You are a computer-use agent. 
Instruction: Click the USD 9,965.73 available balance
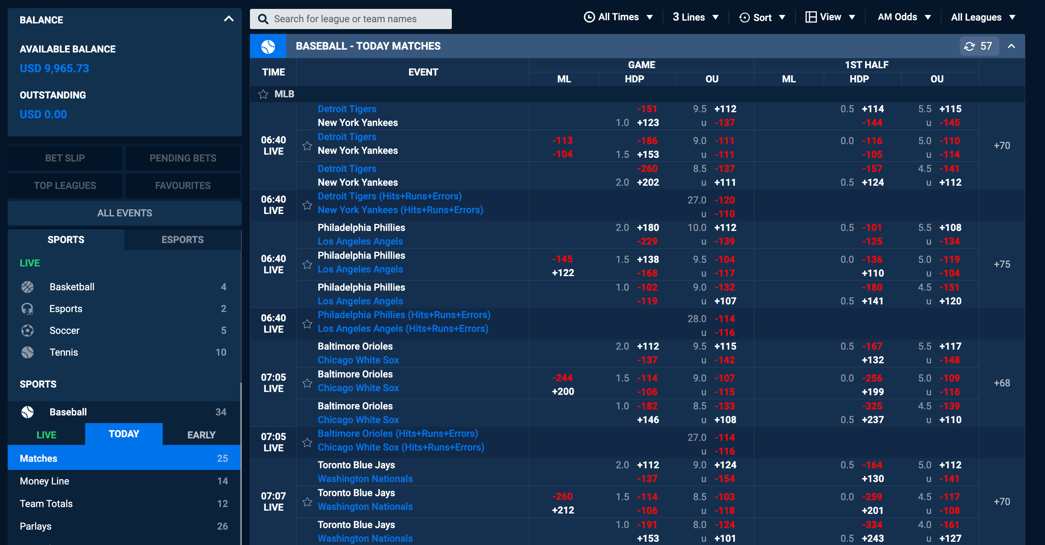55,69
